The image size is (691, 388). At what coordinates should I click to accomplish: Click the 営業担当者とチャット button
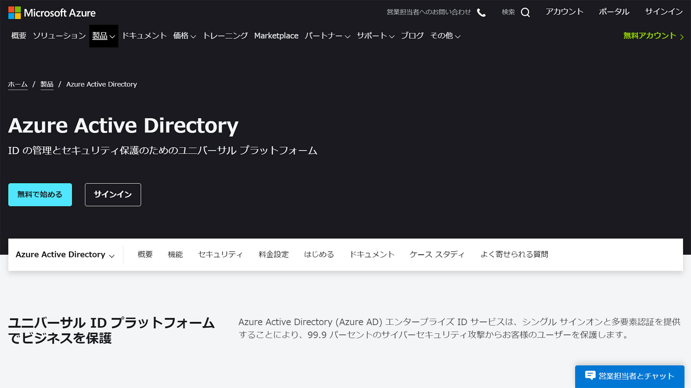point(630,376)
